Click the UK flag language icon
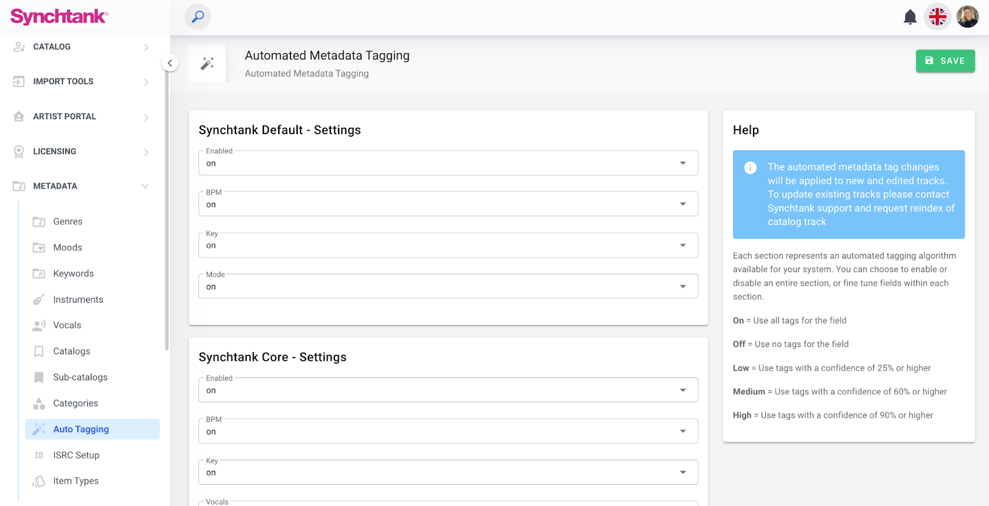The image size is (989, 506). pos(938,17)
